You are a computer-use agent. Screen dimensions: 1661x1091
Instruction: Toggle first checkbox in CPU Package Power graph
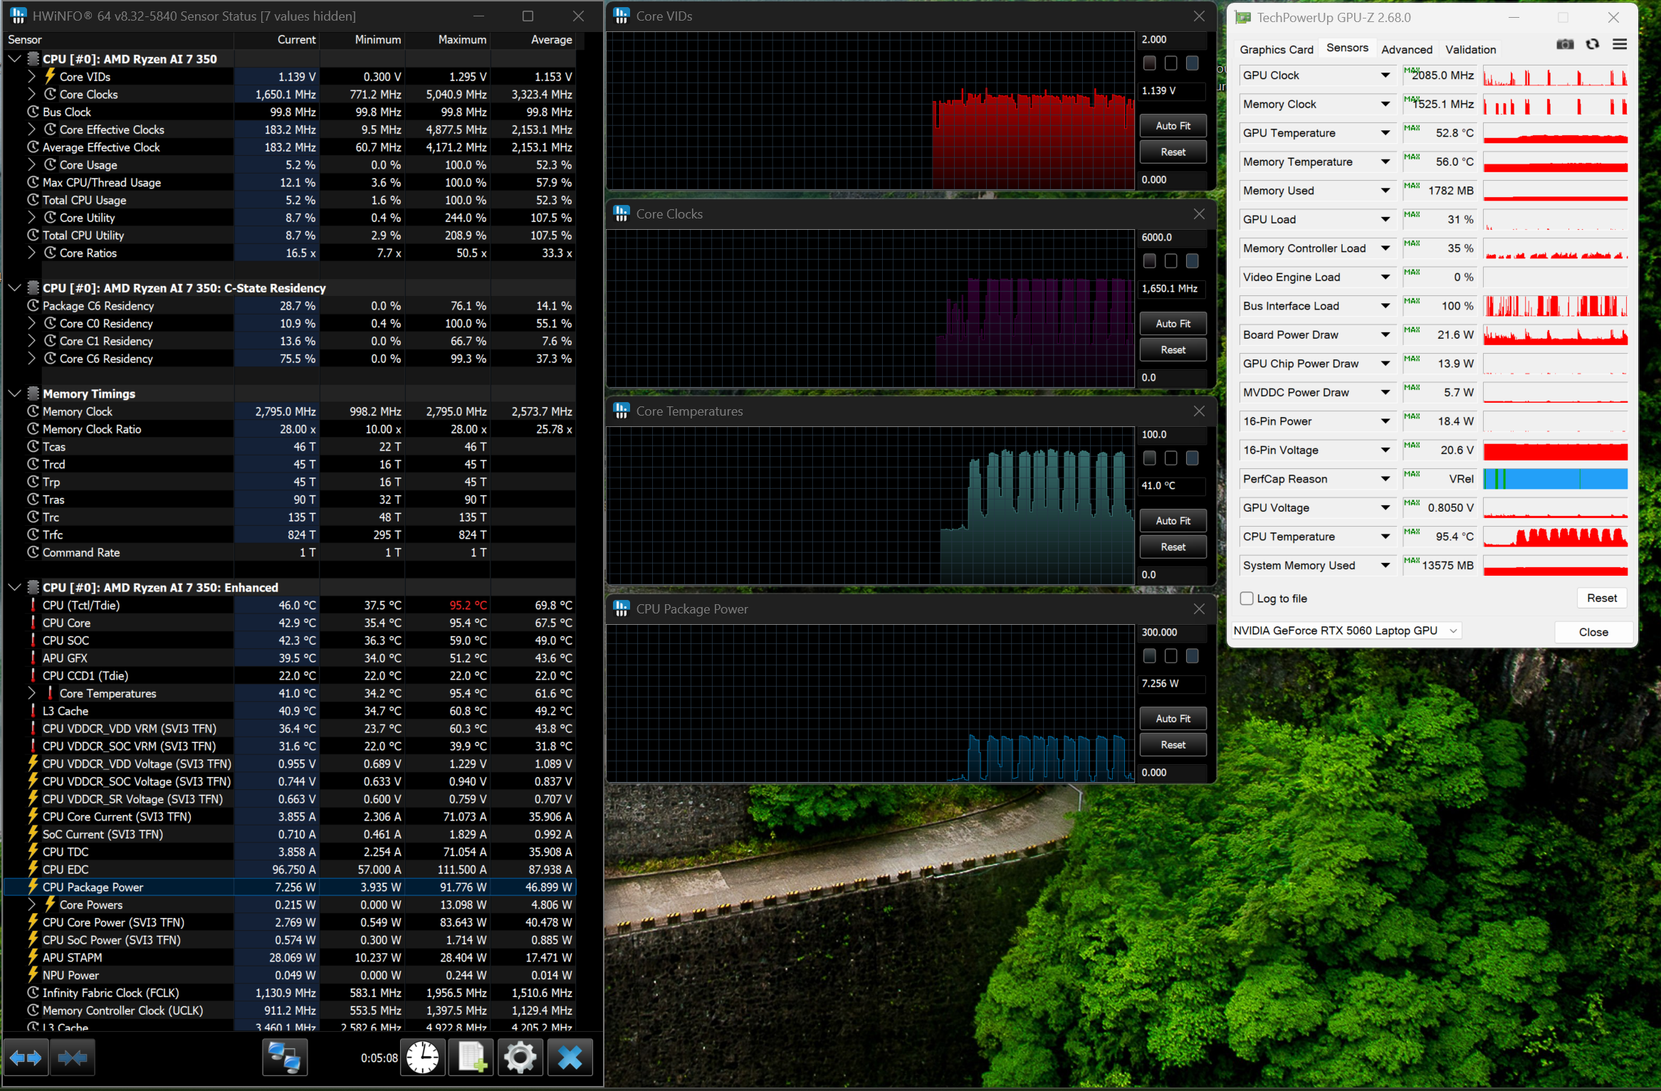pyautogui.click(x=1149, y=656)
